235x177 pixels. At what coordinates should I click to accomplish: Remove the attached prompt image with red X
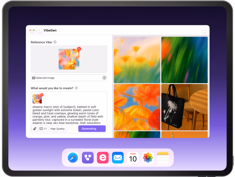(42, 95)
